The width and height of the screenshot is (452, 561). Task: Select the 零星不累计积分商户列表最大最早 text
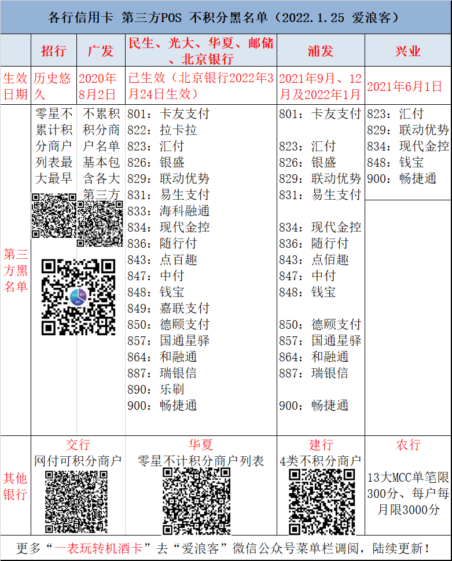pos(54,146)
